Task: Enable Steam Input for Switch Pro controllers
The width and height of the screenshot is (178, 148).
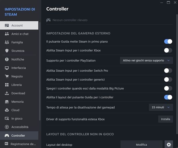Action: tap(168, 70)
